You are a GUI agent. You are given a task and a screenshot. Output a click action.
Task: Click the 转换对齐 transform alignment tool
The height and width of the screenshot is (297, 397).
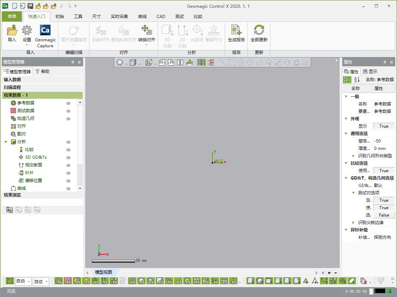pyautogui.click(x=147, y=30)
